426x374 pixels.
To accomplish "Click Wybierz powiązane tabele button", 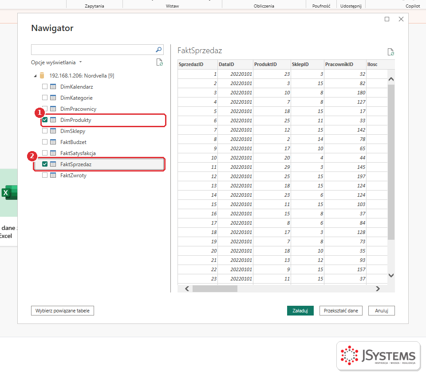I will click(63, 311).
